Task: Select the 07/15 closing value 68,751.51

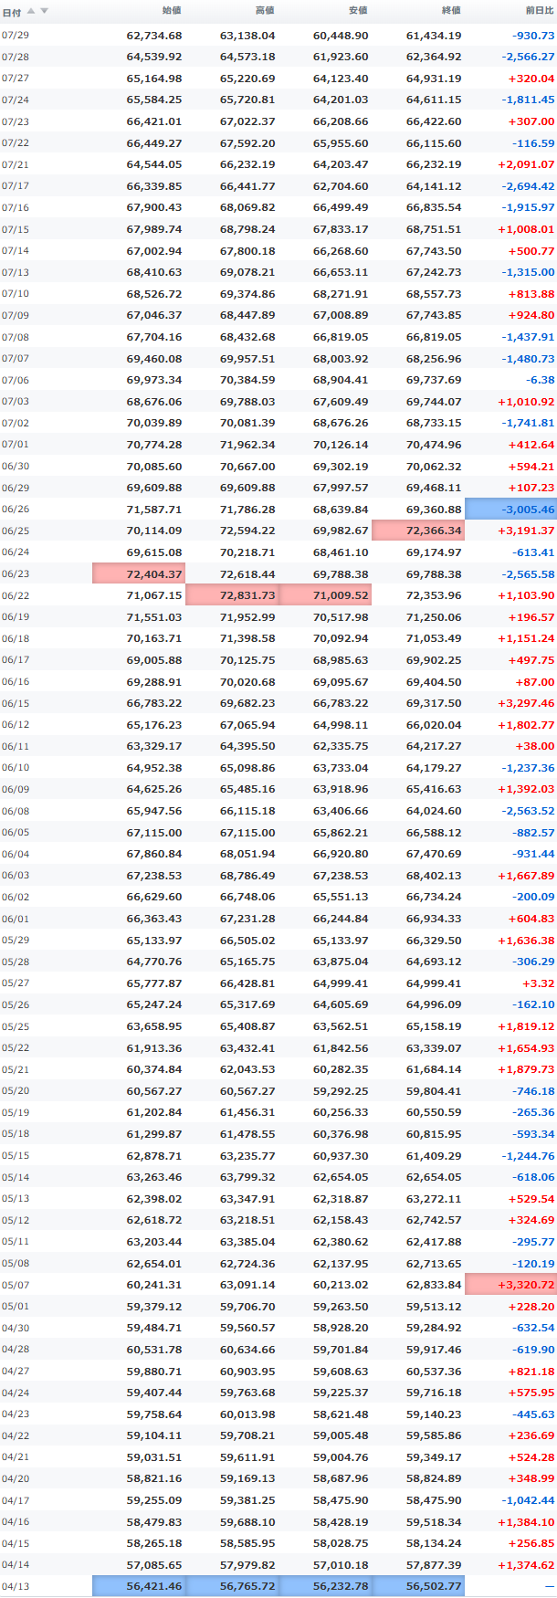Action: click(x=434, y=229)
